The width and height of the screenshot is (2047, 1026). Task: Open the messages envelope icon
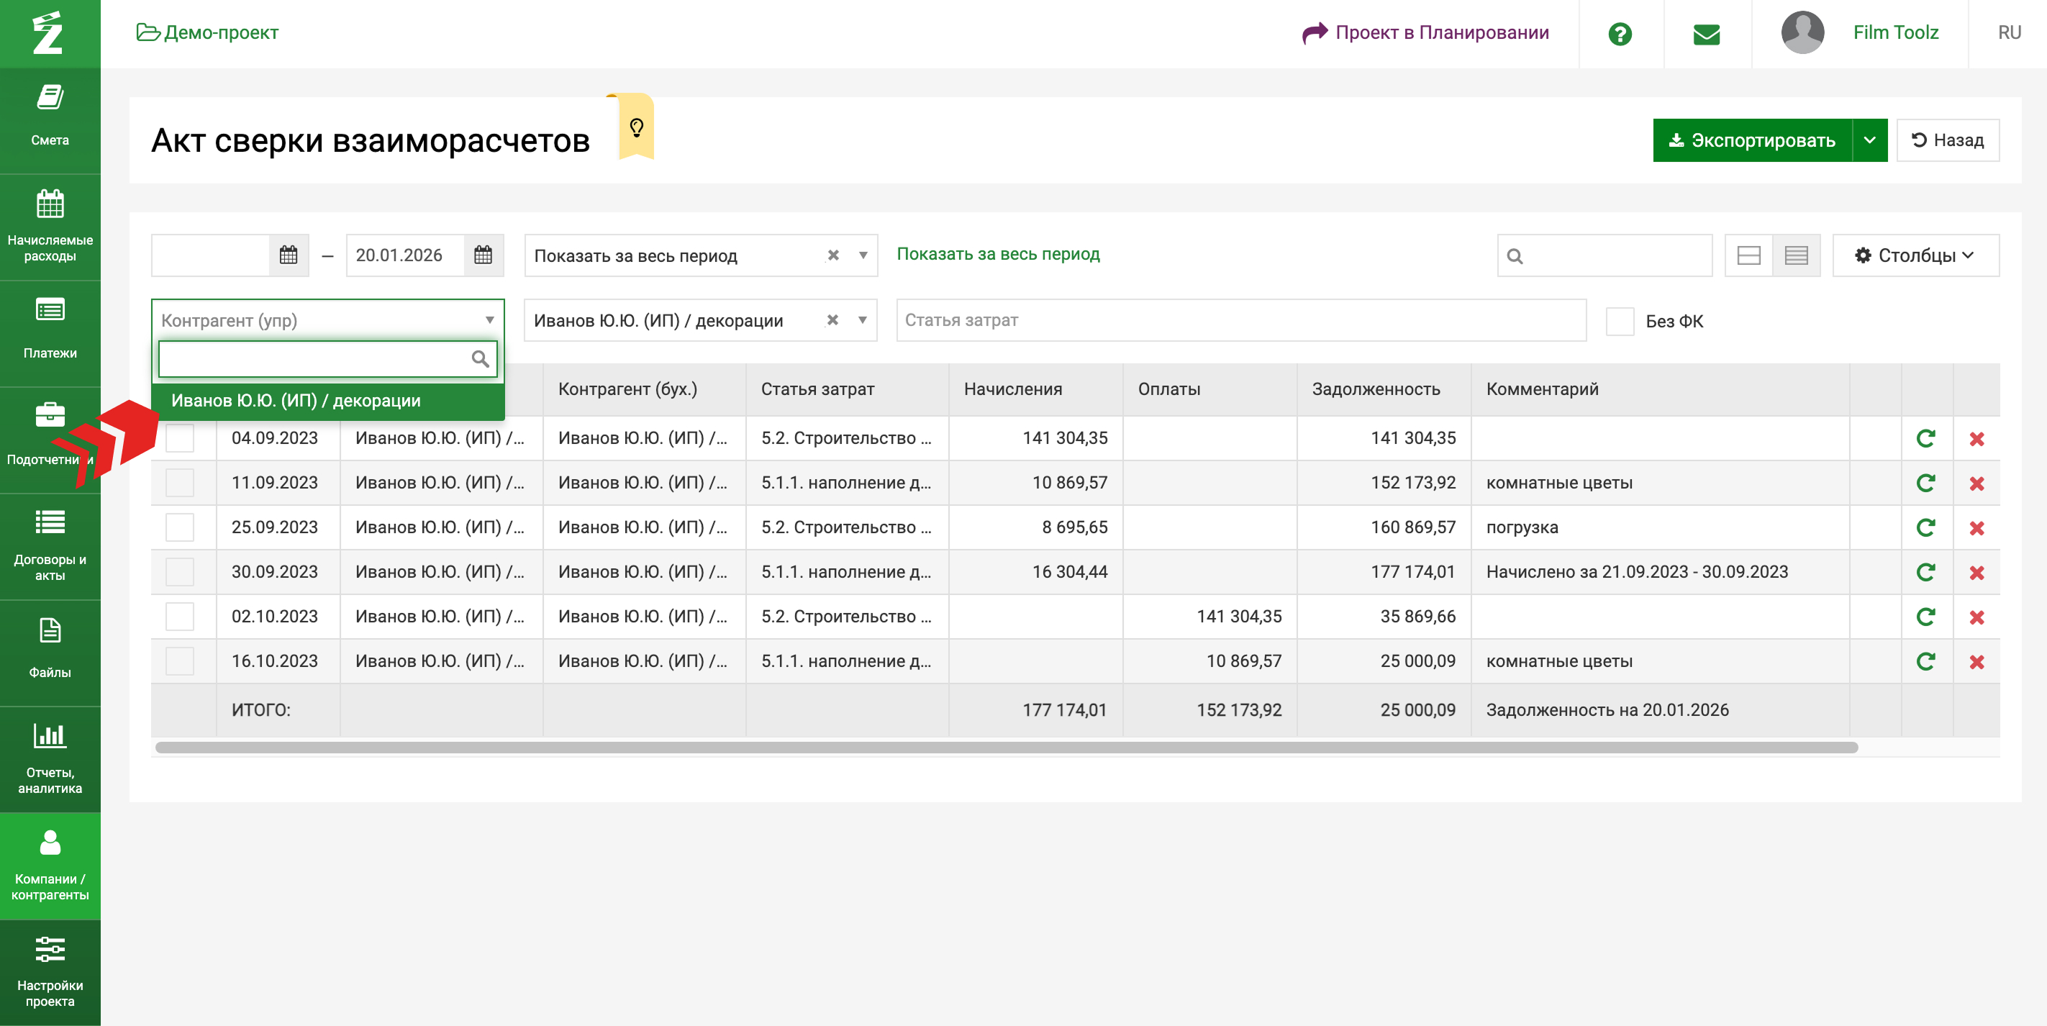[1705, 33]
